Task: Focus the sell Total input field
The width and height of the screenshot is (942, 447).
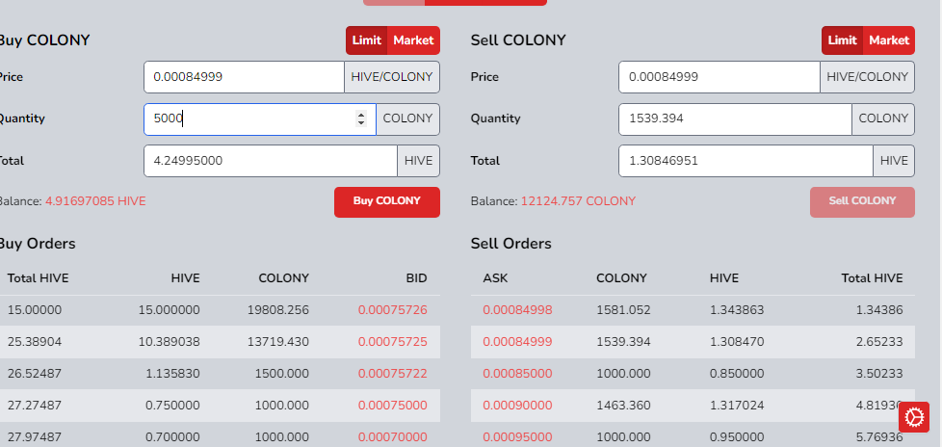Action: pyautogui.click(x=745, y=161)
